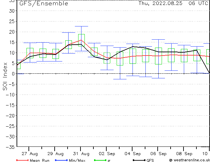
Task: Click the green sigma box at 31 Aug
Action: (81, 40)
